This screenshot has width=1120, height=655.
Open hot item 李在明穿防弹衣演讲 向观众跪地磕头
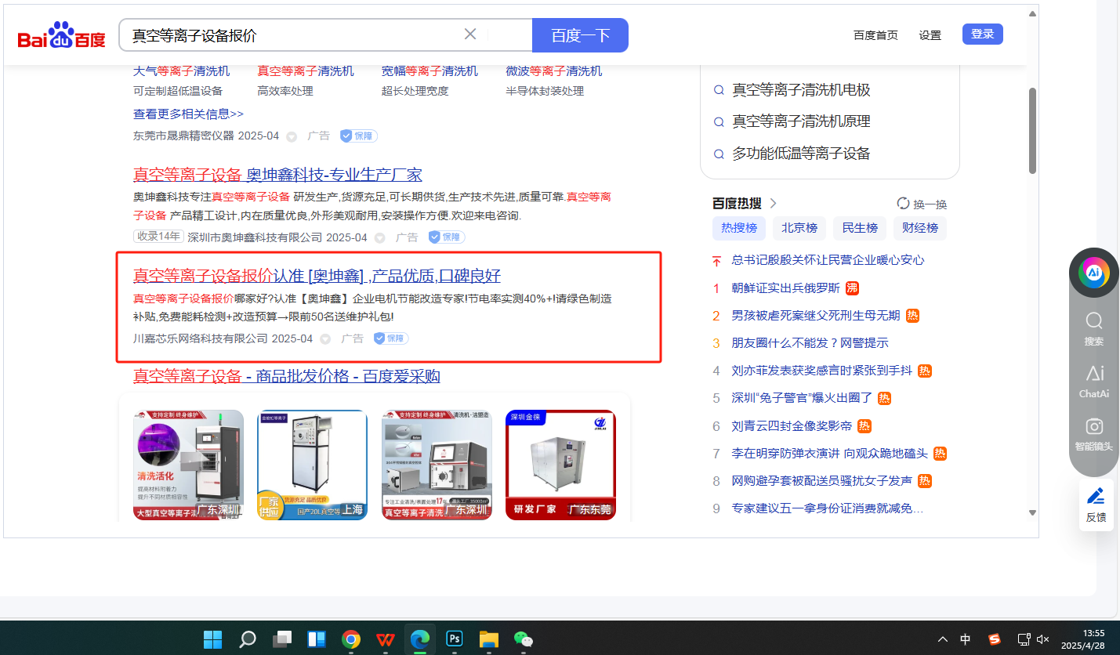[x=829, y=454]
